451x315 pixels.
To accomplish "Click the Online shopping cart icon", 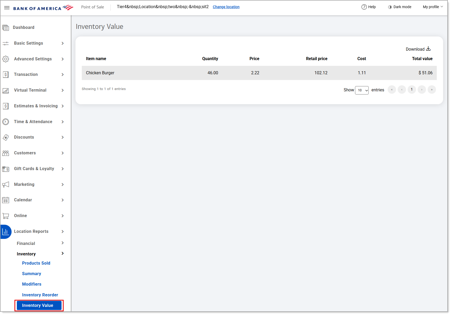I will 6,216.
